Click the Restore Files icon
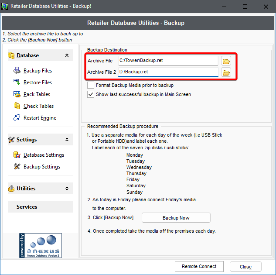Viewport: 276px width, 275px height. 17,82
